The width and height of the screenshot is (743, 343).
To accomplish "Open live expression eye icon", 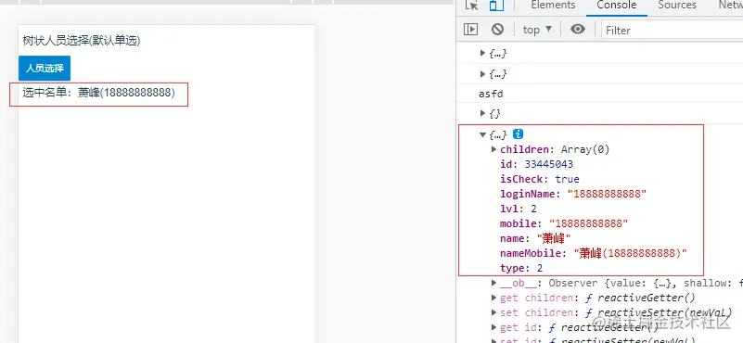I will pyautogui.click(x=578, y=30).
